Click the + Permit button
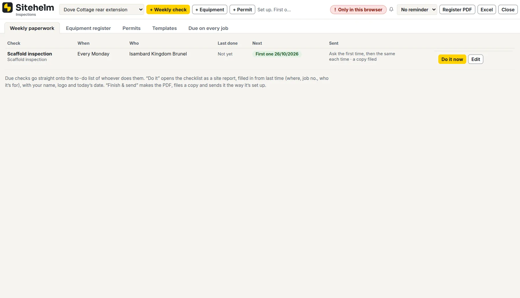Screen dimensions: 520x298 pyautogui.click(x=242, y=10)
